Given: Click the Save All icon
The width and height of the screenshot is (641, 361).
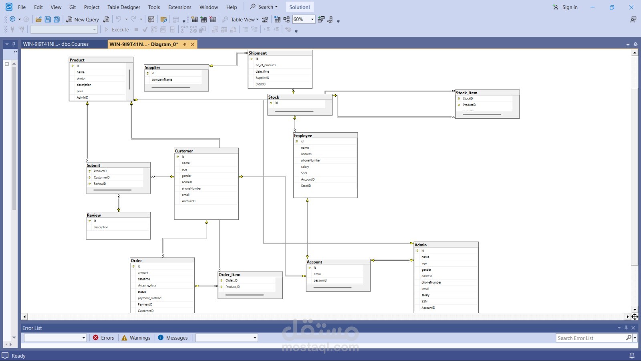Looking at the screenshot, I should click(57, 19).
